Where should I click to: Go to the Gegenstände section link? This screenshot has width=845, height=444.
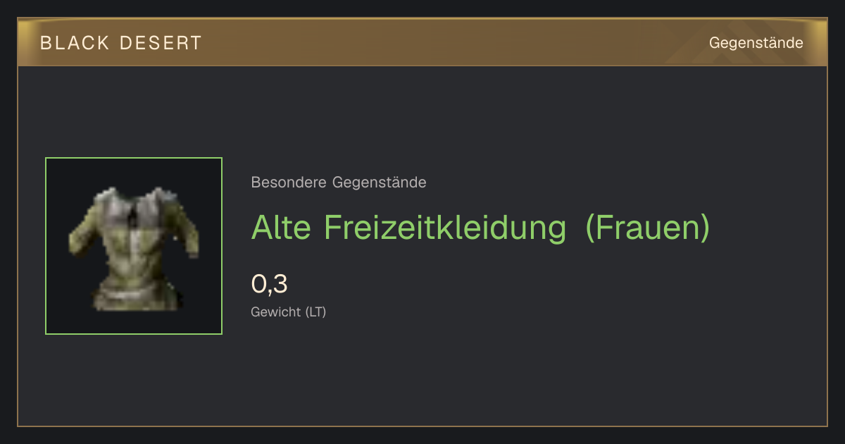(756, 43)
